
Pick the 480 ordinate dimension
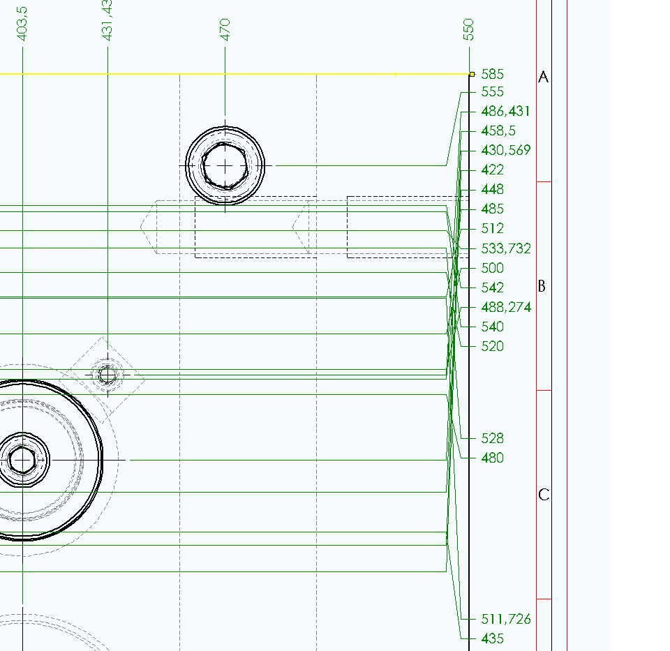(492, 458)
